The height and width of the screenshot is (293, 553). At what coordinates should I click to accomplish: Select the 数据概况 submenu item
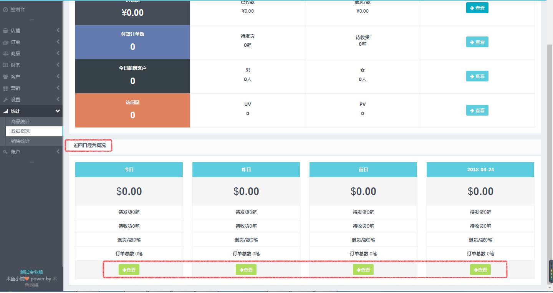pyautogui.click(x=20, y=131)
